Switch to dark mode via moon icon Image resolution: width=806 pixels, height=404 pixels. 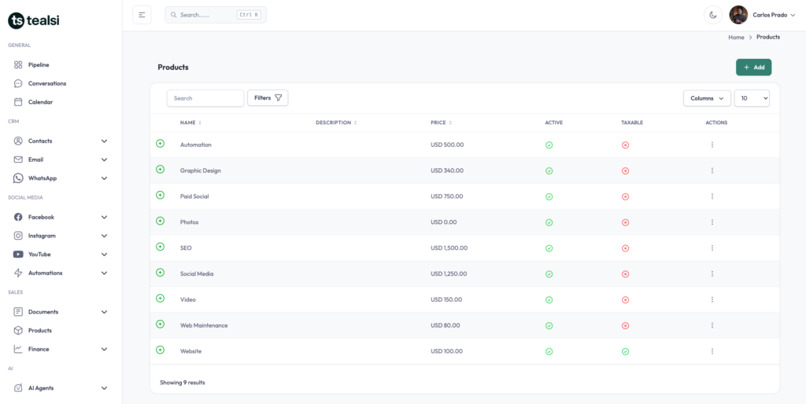(712, 15)
